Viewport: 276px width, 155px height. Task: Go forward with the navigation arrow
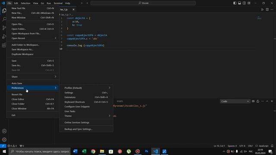point(87,3)
